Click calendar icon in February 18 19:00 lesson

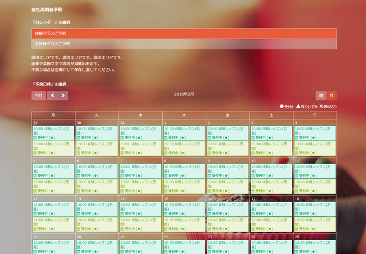(x=296, y=229)
